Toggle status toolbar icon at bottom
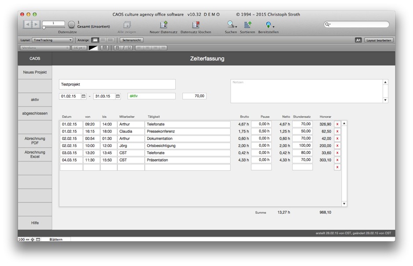413x266 pixels. 38,239
